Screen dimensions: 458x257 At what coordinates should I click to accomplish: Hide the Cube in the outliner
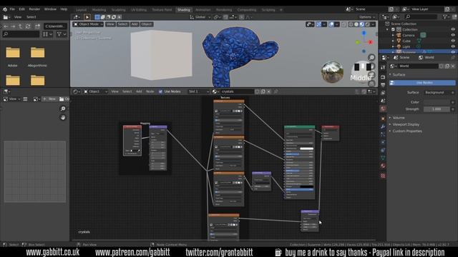pyautogui.click(x=453, y=41)
